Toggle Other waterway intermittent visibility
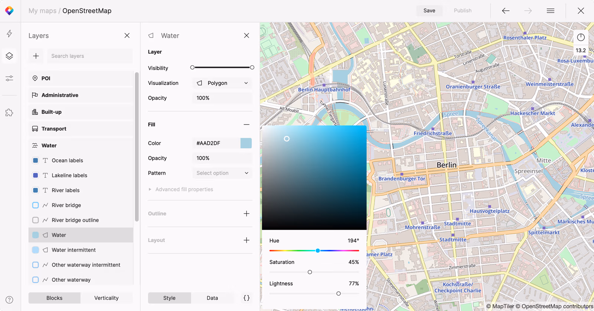 click(35, 265)
